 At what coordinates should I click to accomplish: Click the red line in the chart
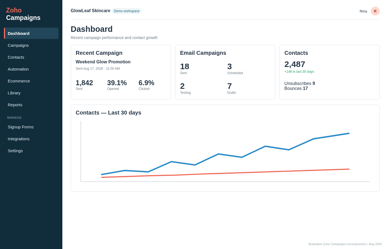click(x=225, y=173)
